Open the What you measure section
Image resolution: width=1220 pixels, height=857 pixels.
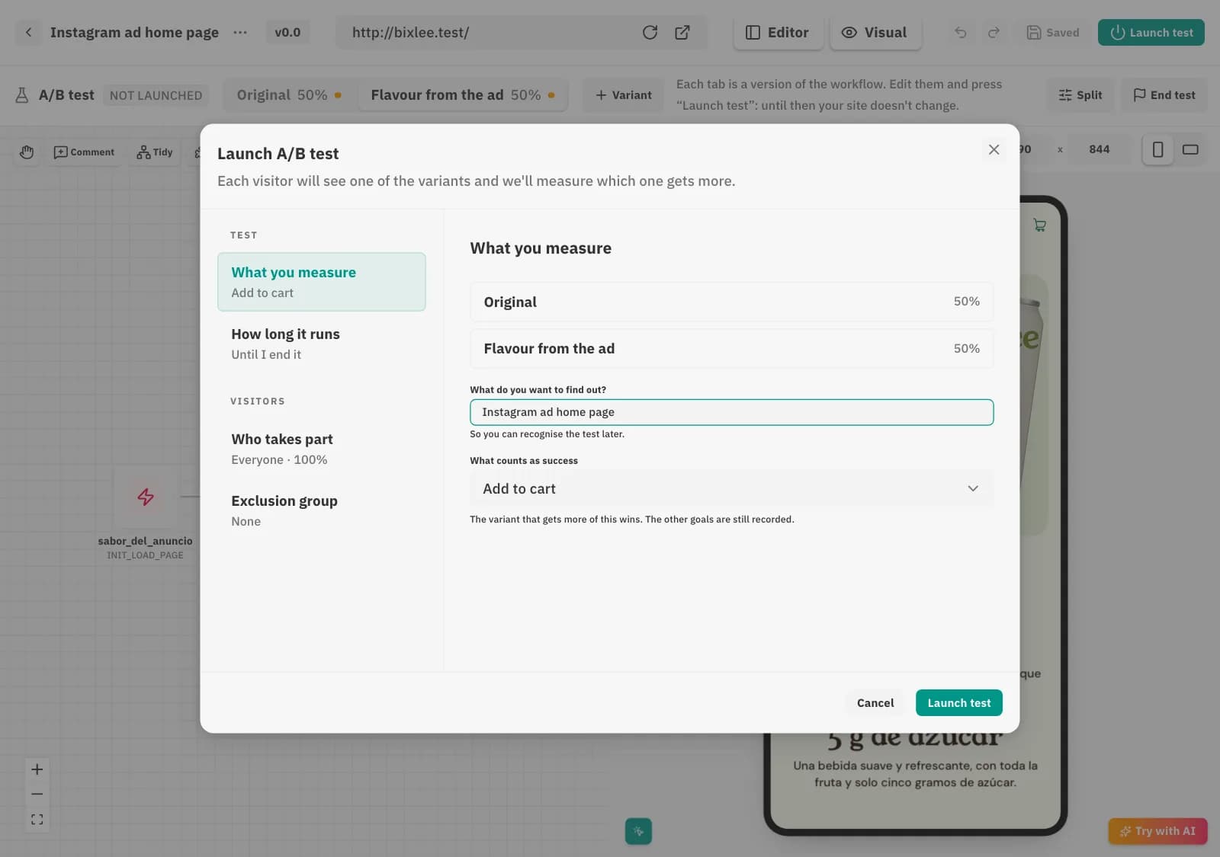pos(321,282)
